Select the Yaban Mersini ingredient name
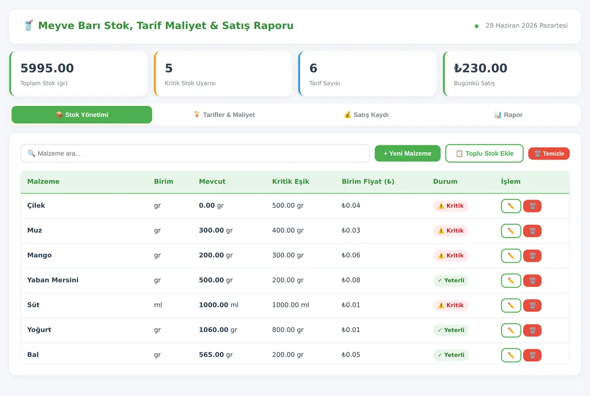The image size is (590, 396). click(x=53, y=280)
